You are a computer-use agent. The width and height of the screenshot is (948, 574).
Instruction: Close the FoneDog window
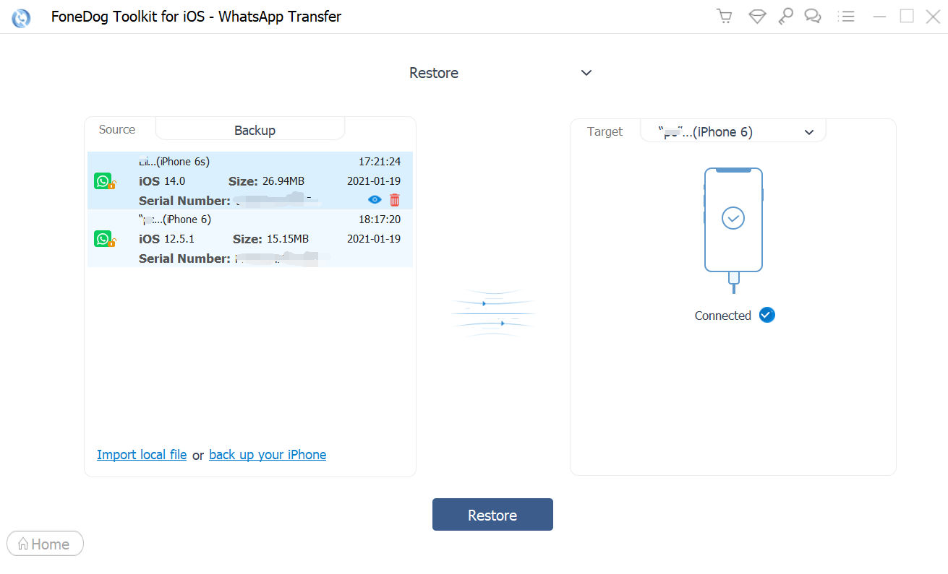click(x=933, y=16)
